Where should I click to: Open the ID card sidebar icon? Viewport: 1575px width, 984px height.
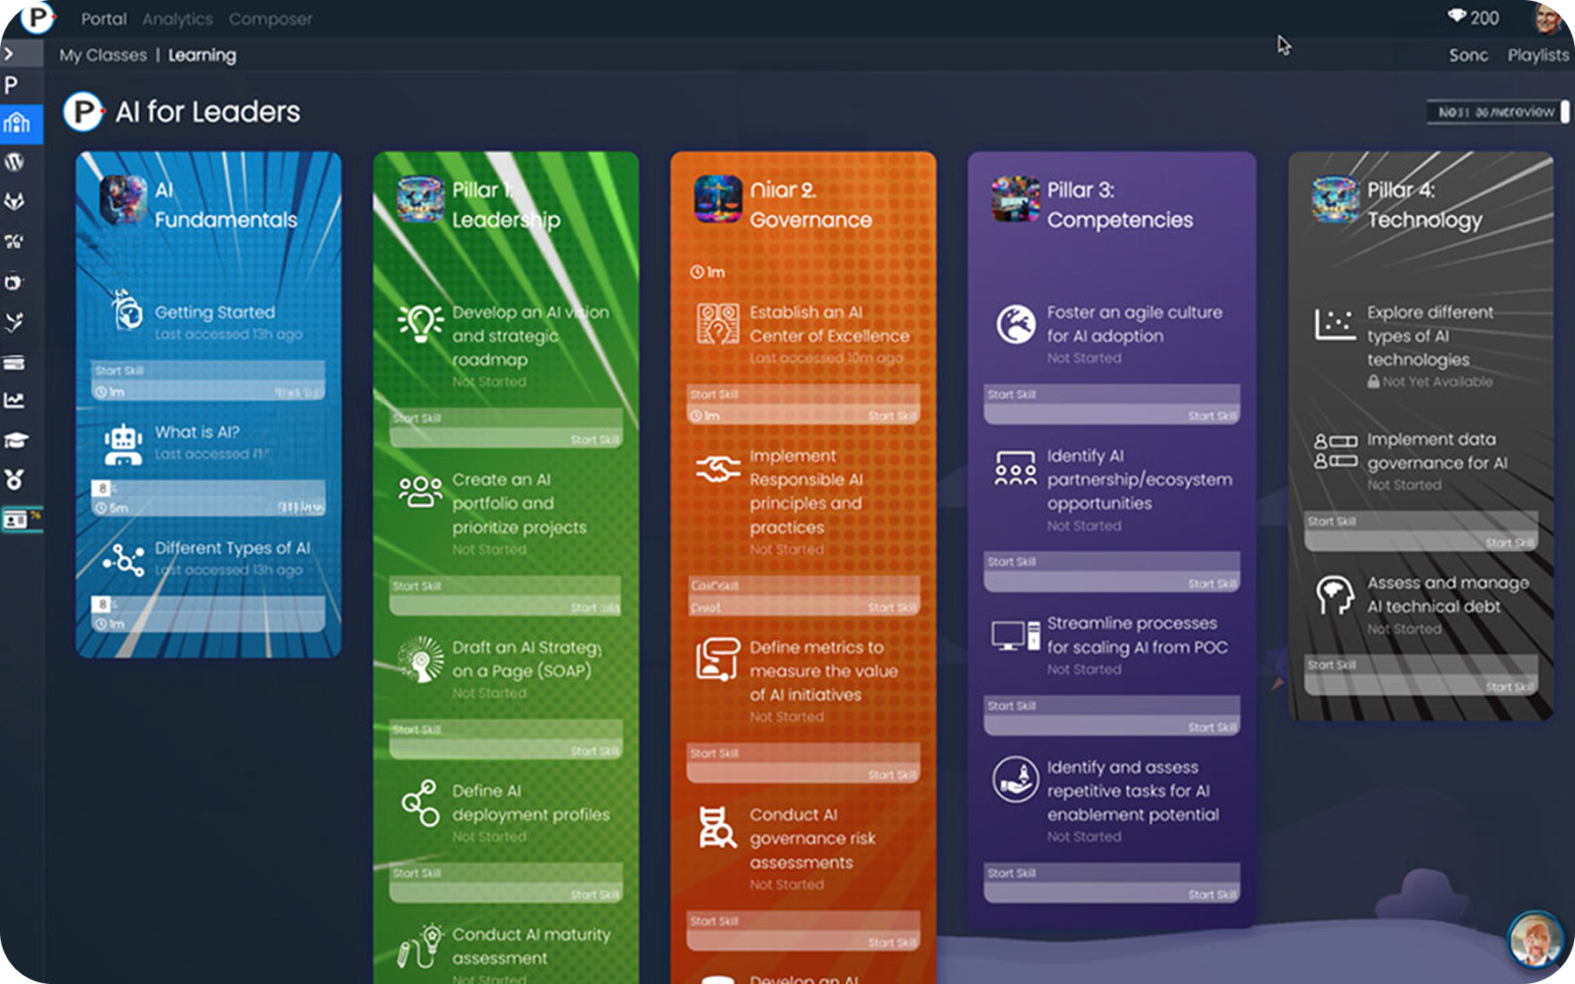pos(16,520)
